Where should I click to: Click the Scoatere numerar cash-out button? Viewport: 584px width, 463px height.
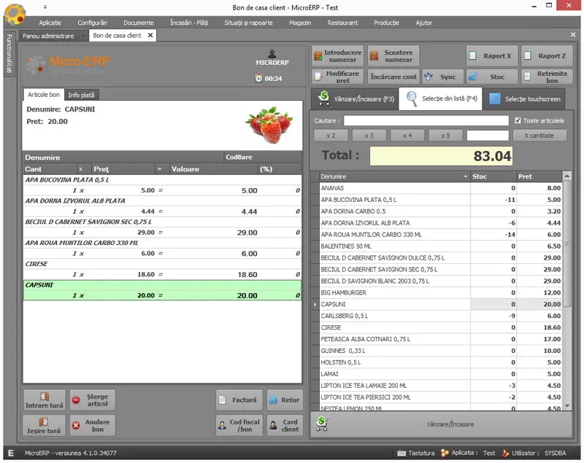pos(393,56)
